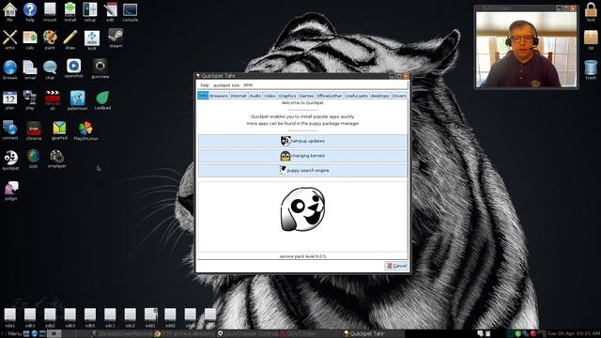Launch the Leafpad desktop icon

click(102, 100)
